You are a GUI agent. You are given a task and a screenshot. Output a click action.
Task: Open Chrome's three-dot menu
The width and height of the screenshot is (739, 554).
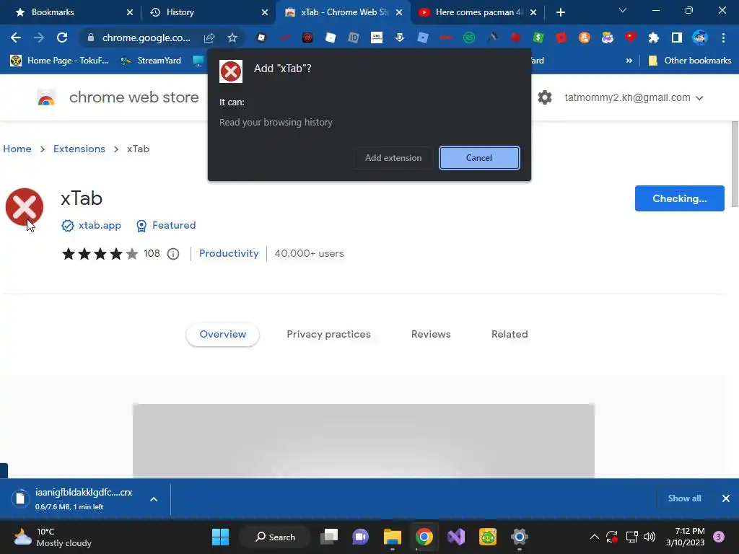tap(723, 38)
